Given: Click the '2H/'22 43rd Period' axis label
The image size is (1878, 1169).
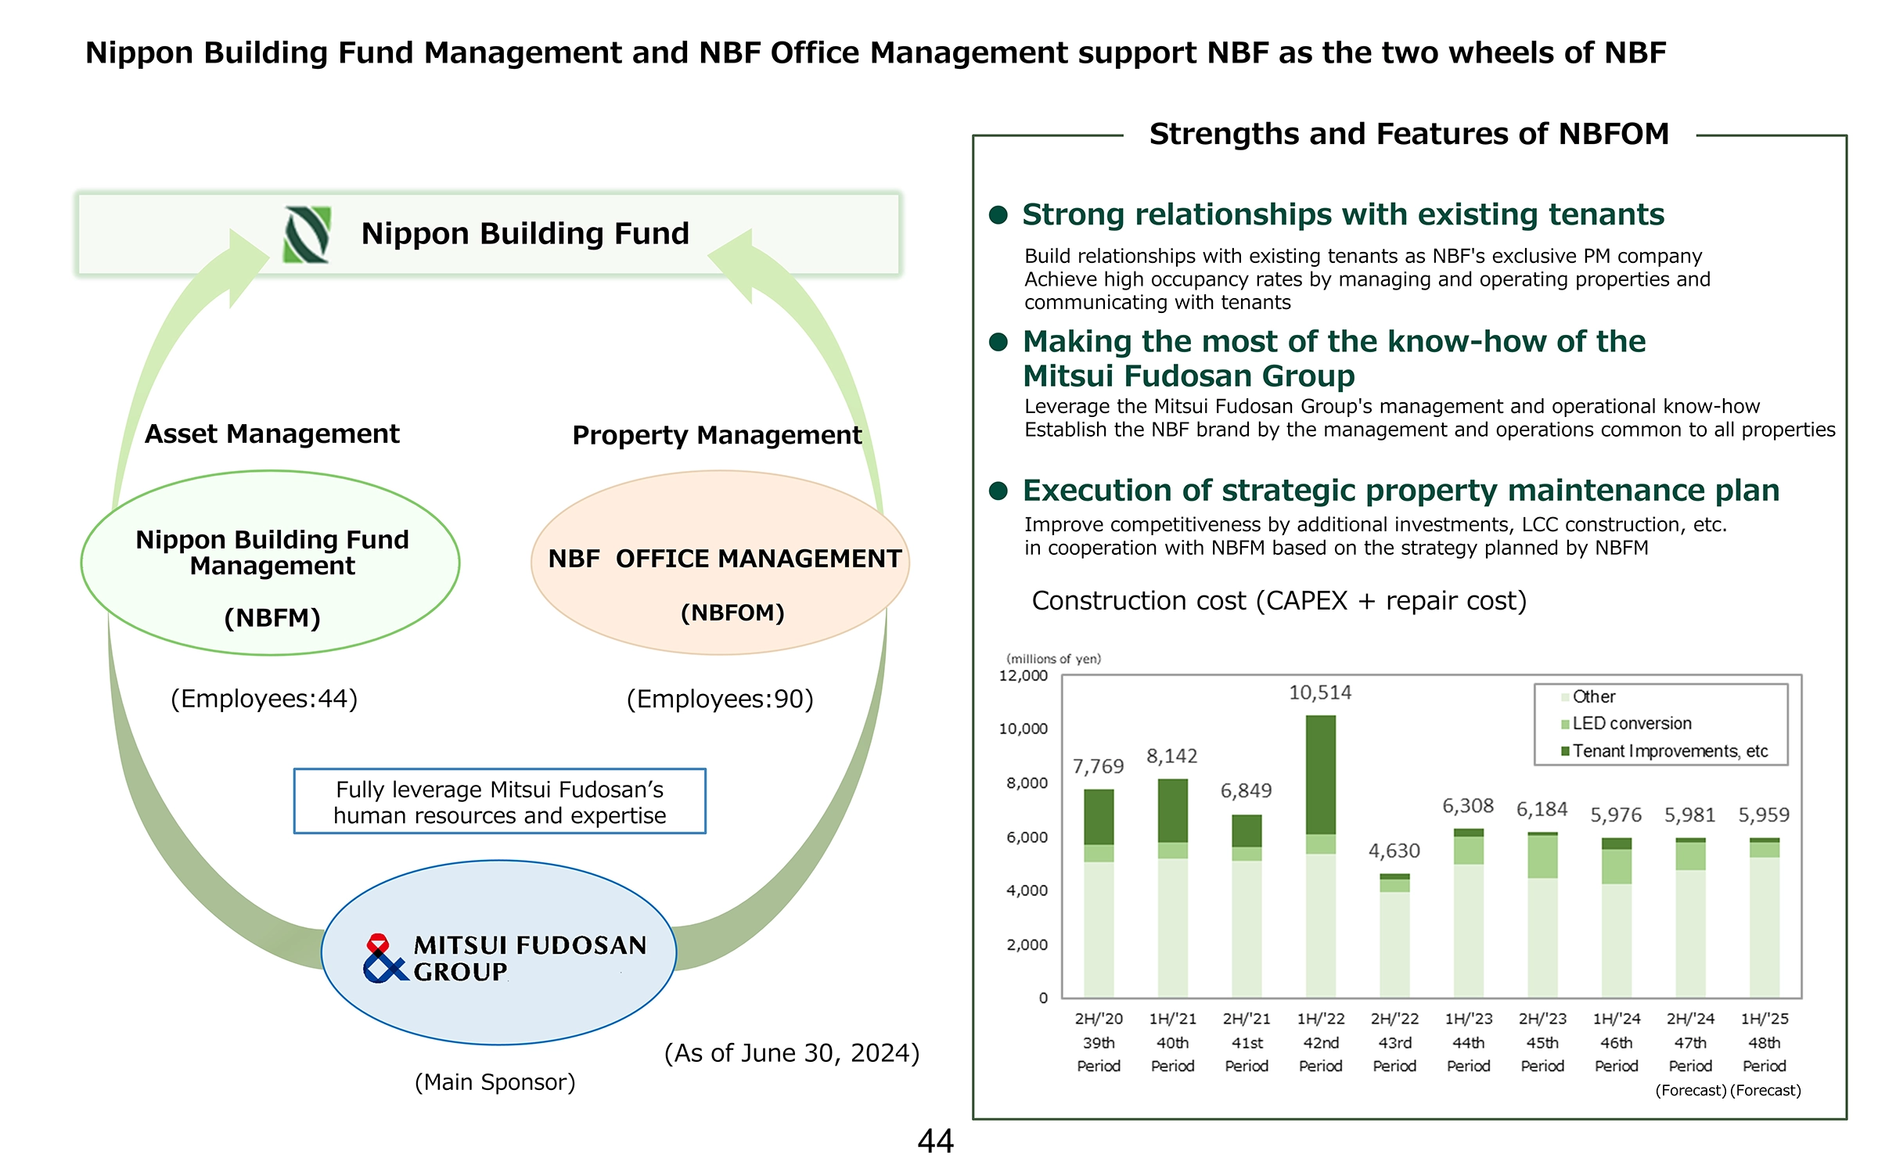Looking at the screenshot, I should [1394, 1042].
